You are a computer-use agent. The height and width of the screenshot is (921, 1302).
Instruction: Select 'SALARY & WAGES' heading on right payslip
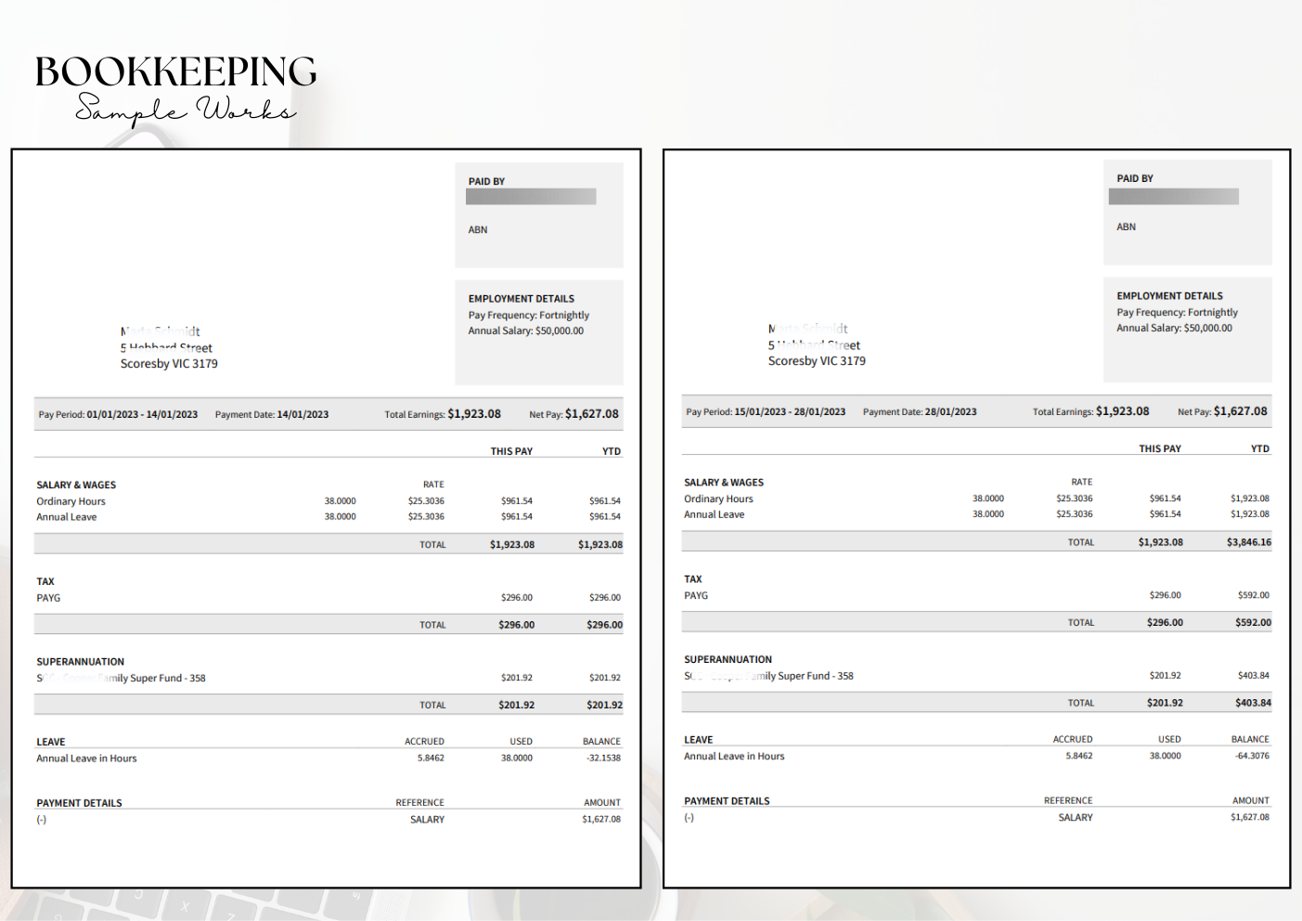click(724, 483)
